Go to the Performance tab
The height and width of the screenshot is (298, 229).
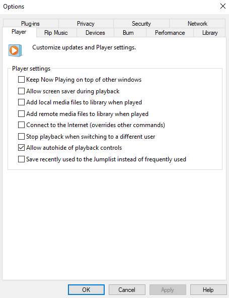click(x=170, y=33)
